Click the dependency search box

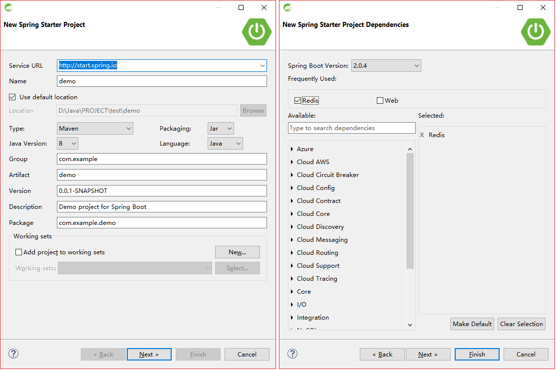[352, 128]
